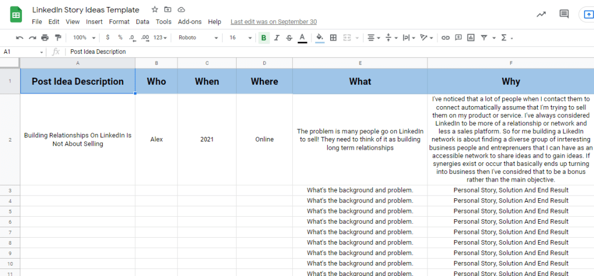Image resolution: width=594 pixels, height=276 pixels.
Task: Activate the paint format tool
Action: 58,38
